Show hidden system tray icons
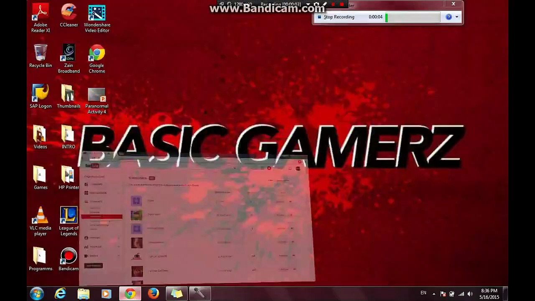535x301 pixels. 434,294
